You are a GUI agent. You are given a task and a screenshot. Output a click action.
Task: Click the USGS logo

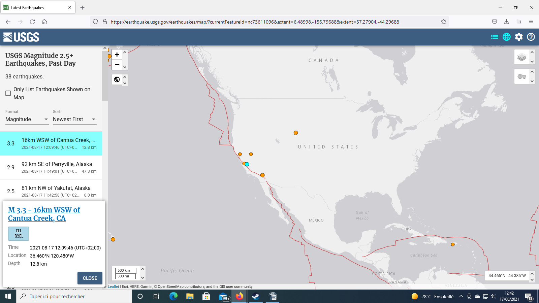(x=21, y=37)
